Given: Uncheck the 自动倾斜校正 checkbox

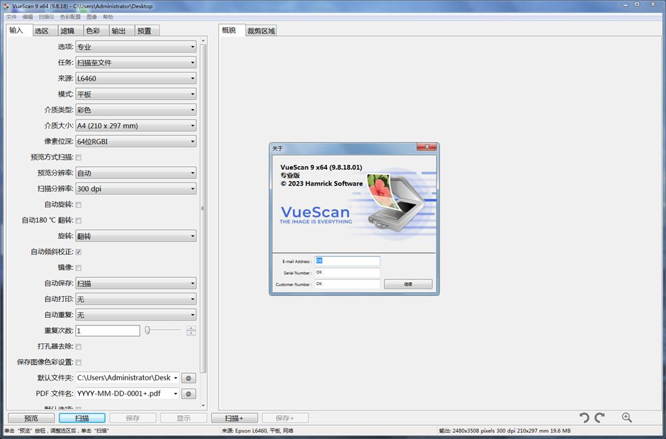Looking at the screenshot, I should pos(79,252).
